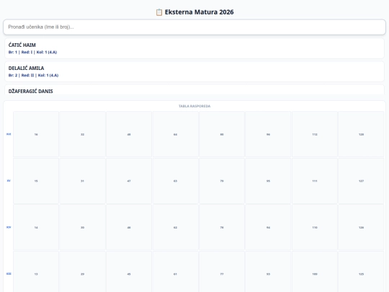Click seat 109 in row XIII
This screenshot has height=292, width=389.
click(x=315, y=272)
